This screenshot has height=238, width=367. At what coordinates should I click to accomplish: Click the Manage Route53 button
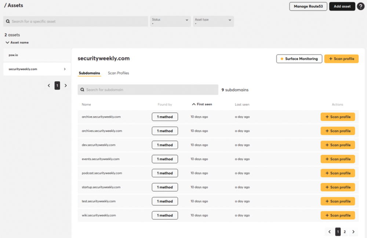(308, 6)
